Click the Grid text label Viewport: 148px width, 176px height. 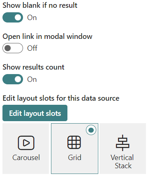pyautogui.click(x=74, y=158)
